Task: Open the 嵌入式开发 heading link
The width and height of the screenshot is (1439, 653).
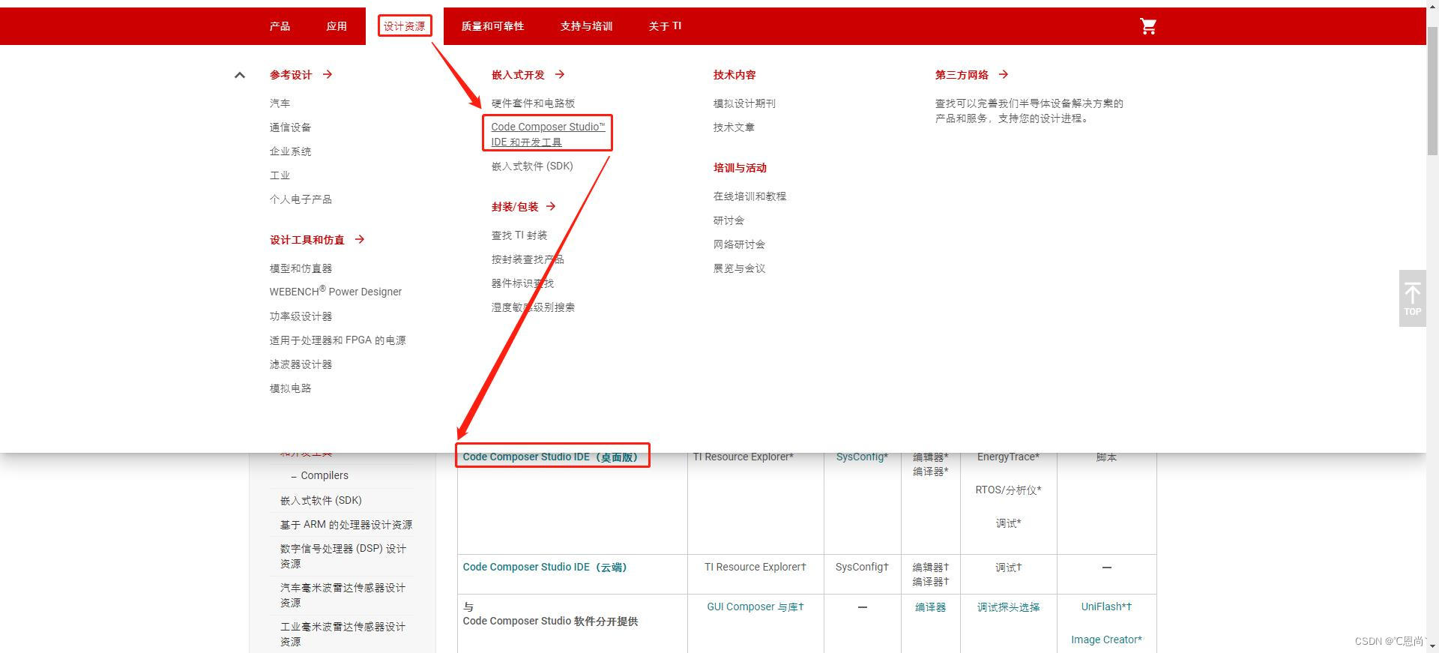Action: point(518,75)
